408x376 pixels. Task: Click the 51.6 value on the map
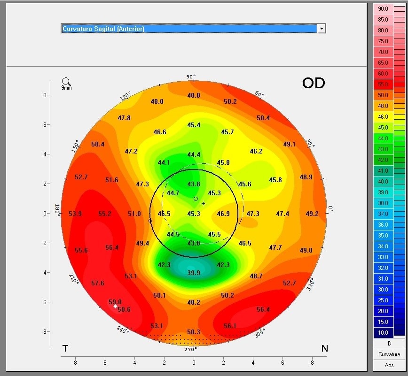tap(111, 180)
